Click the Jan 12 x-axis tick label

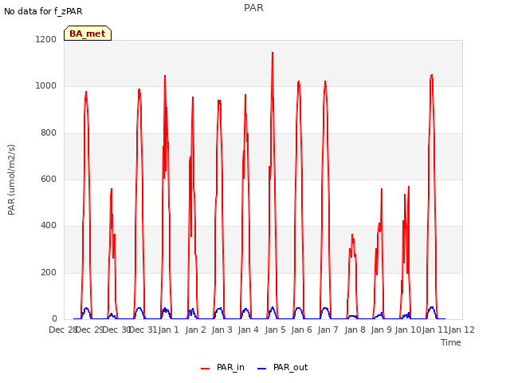461,330
